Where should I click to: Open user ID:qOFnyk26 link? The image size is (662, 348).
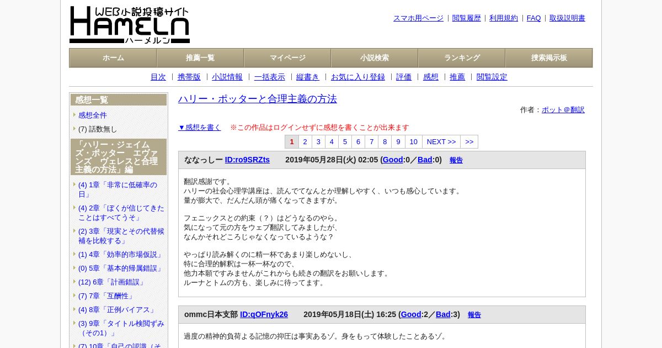264,315
